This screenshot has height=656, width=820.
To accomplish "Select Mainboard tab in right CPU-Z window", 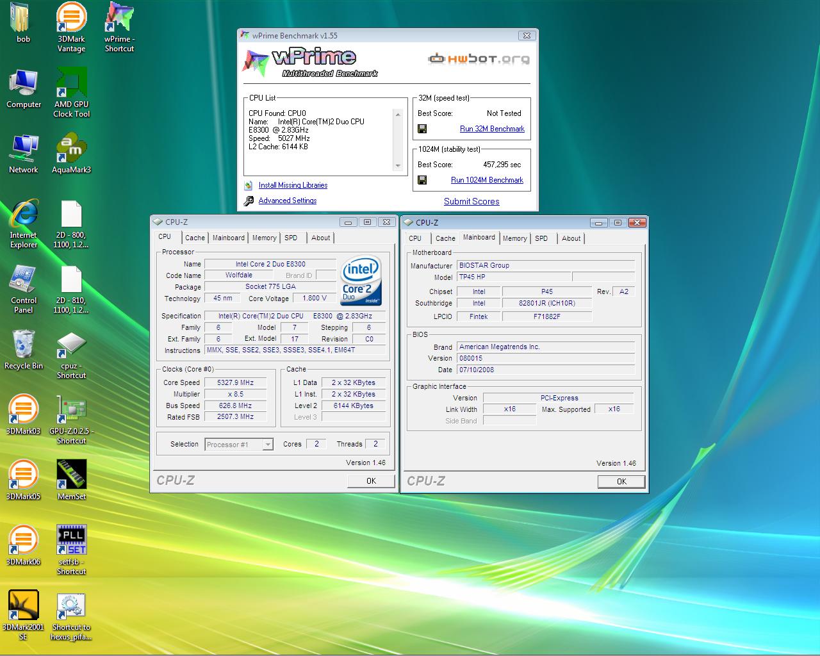I will (x=479, y=237).
